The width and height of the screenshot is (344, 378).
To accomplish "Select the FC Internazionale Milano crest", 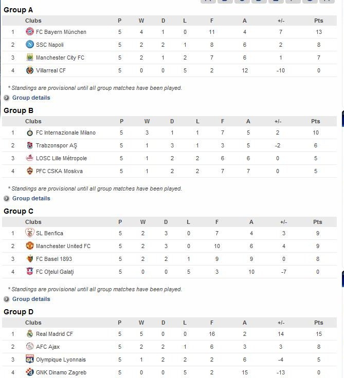I will pos(29,133).
